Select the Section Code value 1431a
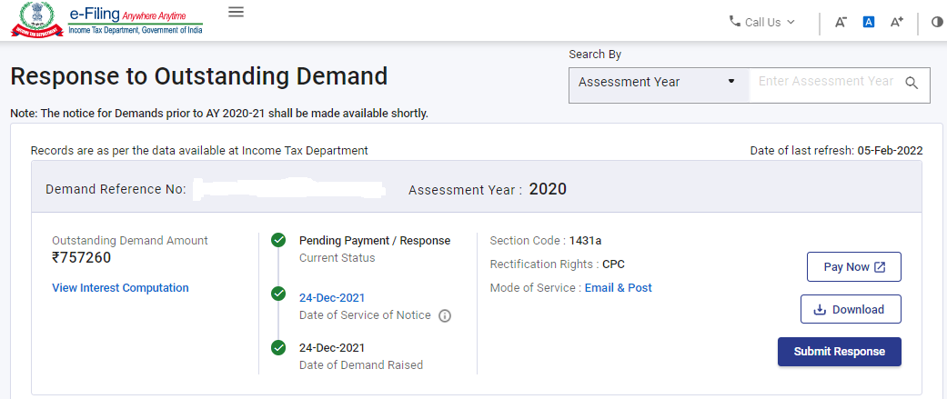 click(x=585, y=240)
